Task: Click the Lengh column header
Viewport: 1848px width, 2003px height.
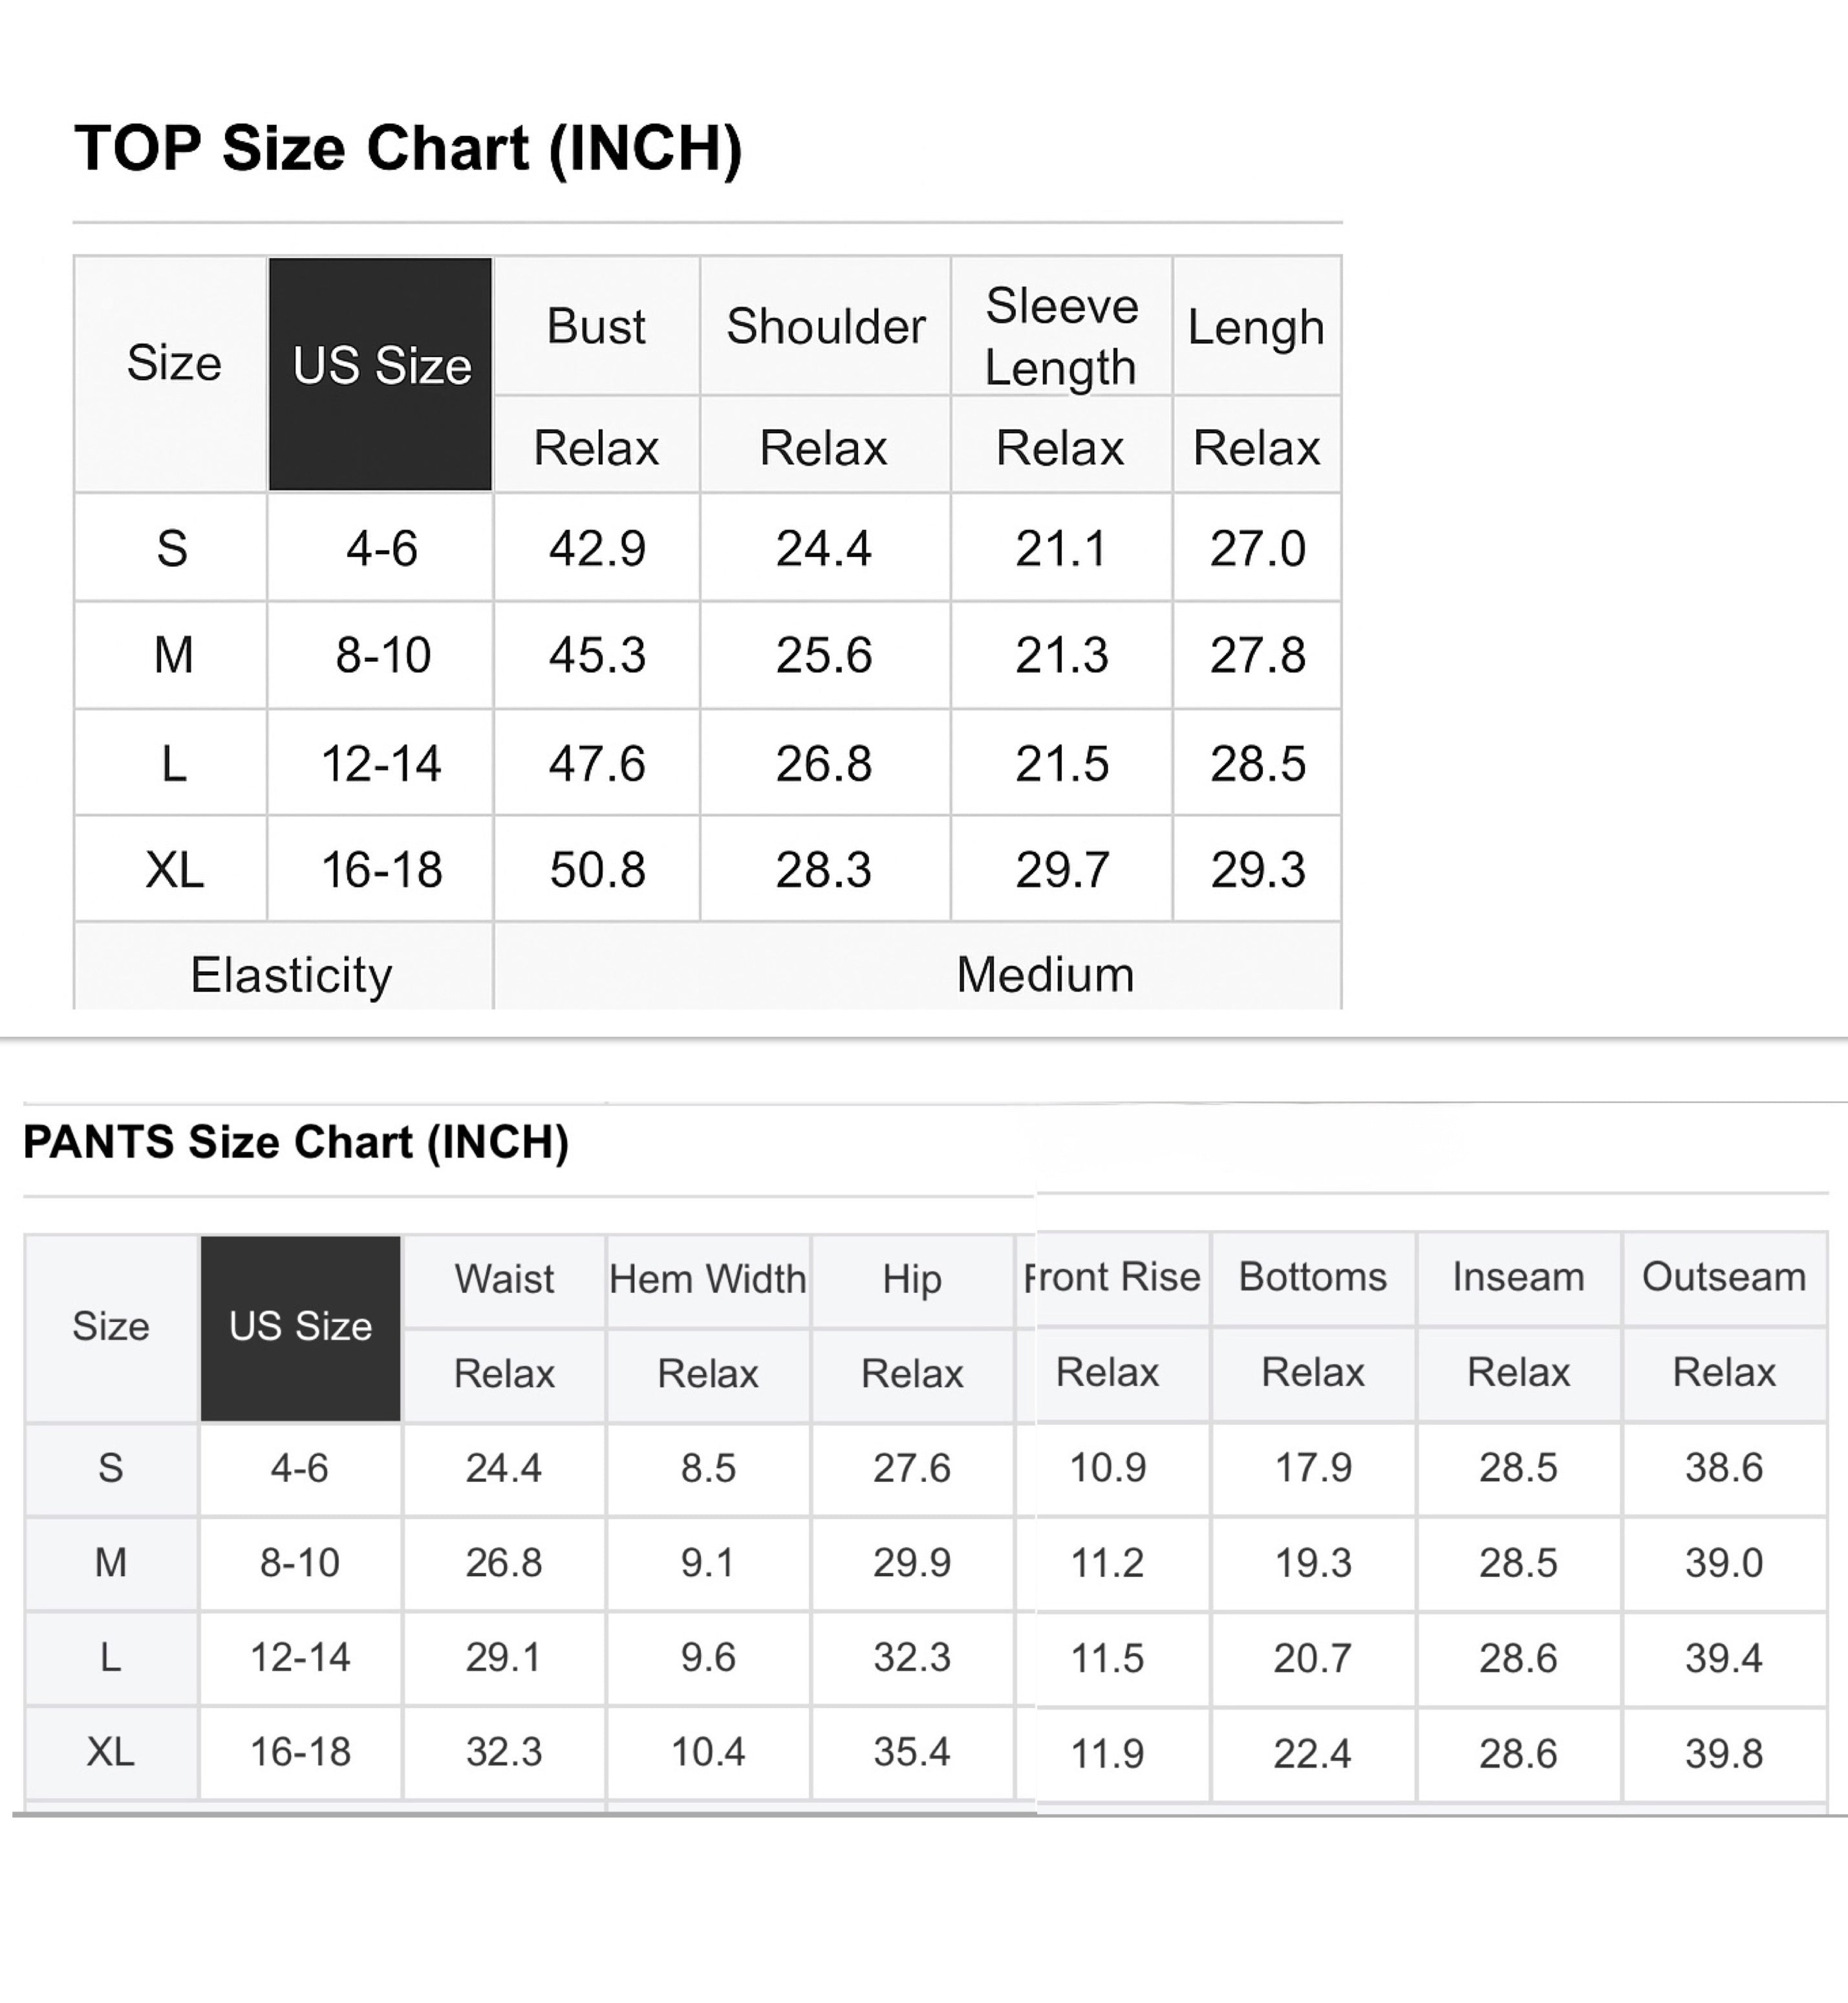Action: pos(1256,327)
